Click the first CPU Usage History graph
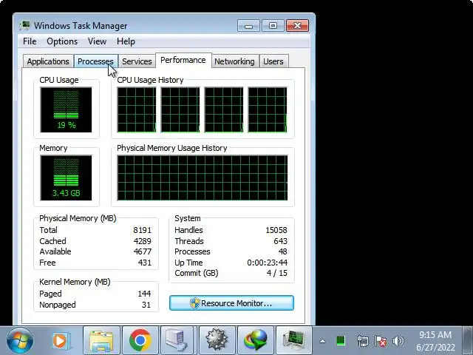 point(137,110)
